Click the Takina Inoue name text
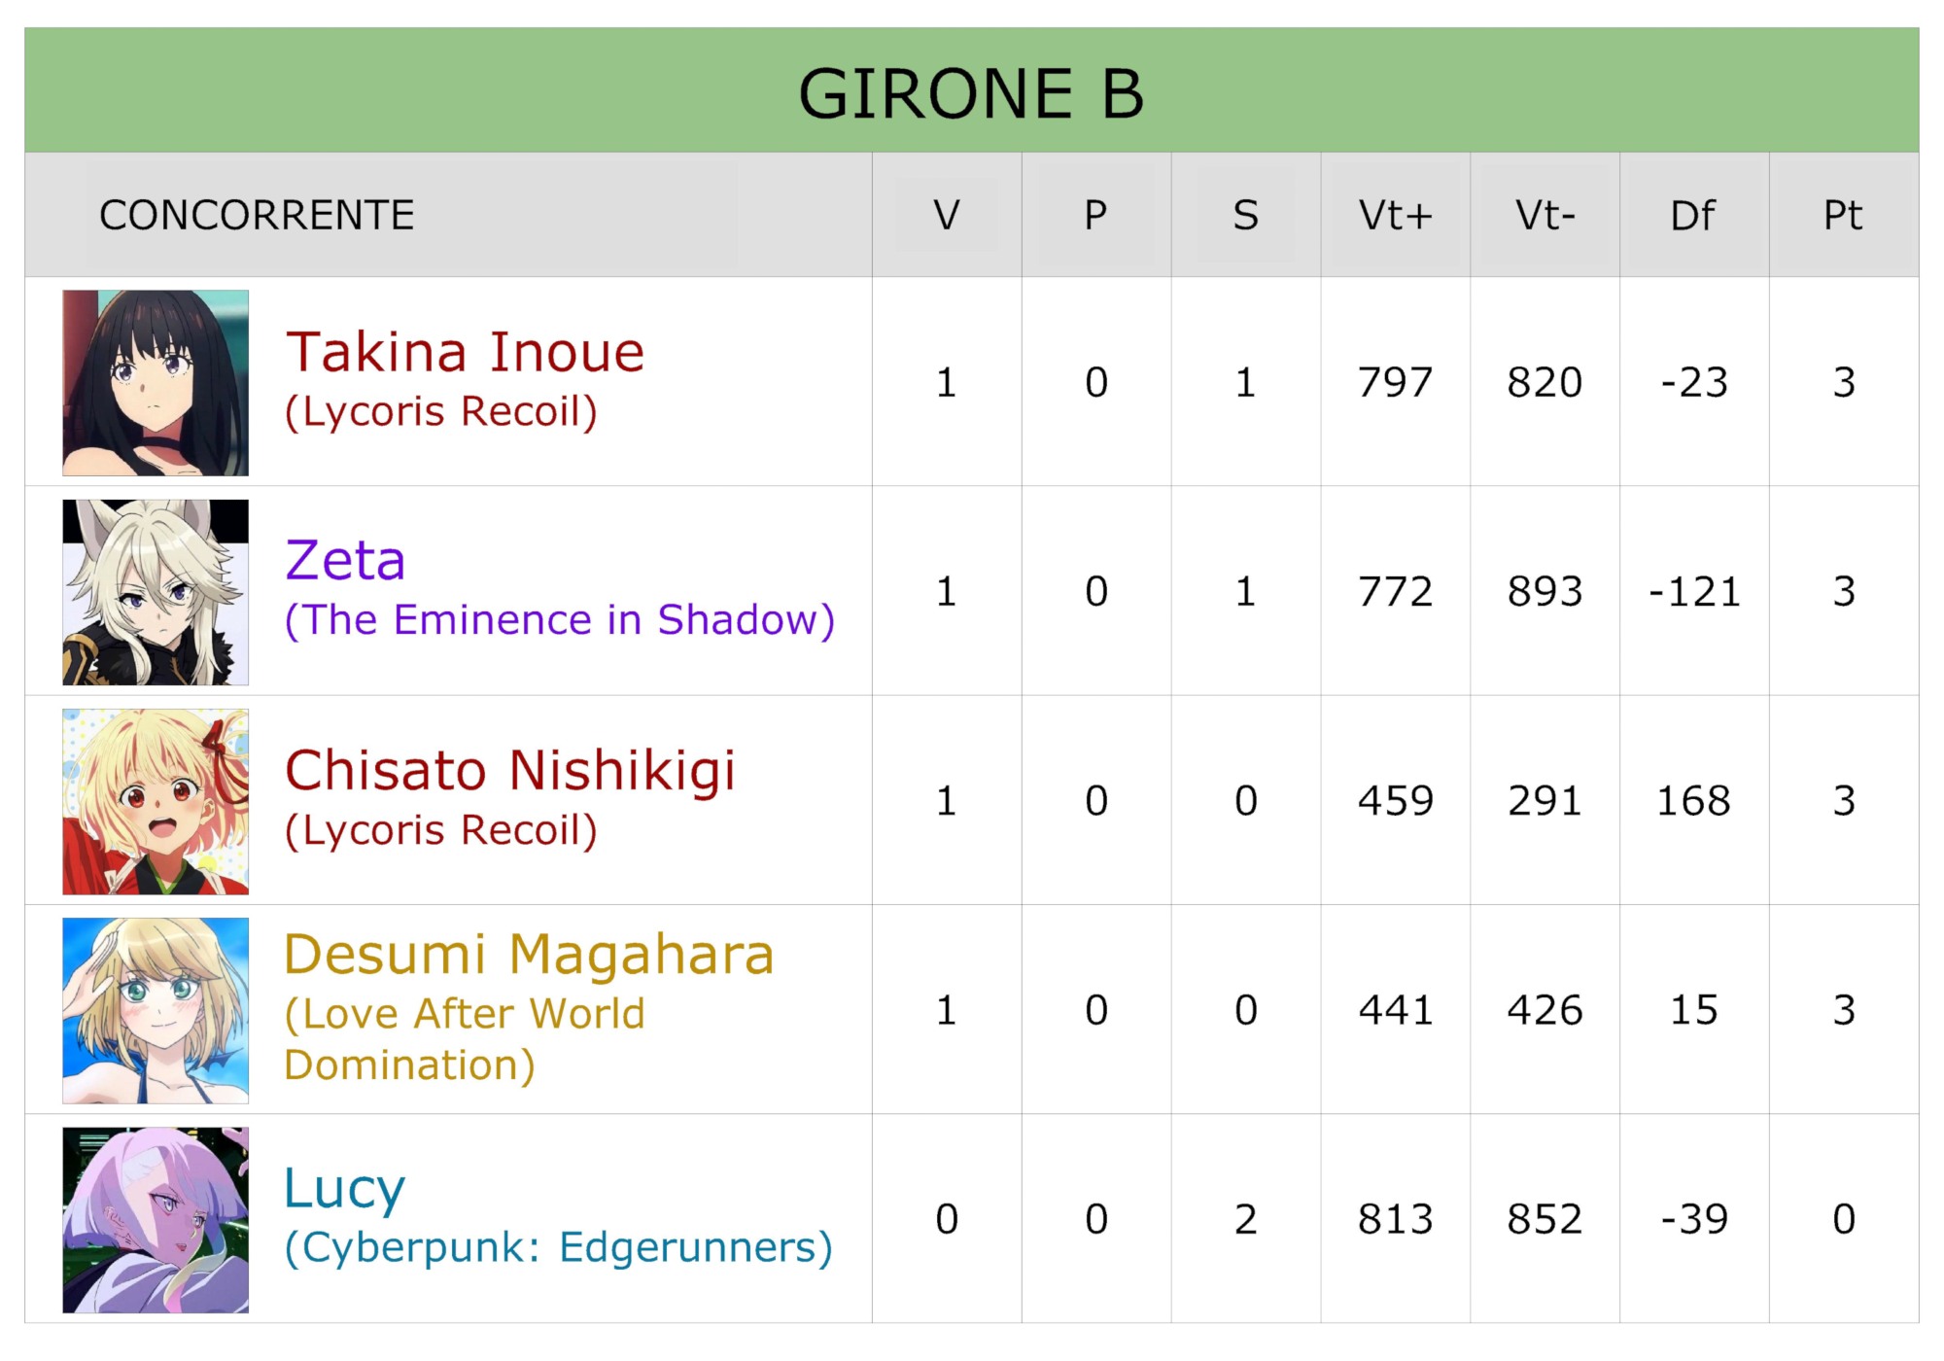 [465, 352]
